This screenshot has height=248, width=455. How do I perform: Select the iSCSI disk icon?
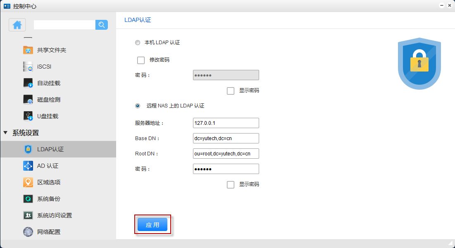click(28, 67)
